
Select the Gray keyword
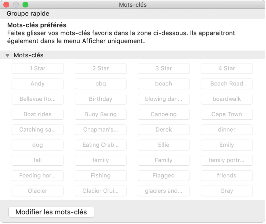(x=226, y=191)
